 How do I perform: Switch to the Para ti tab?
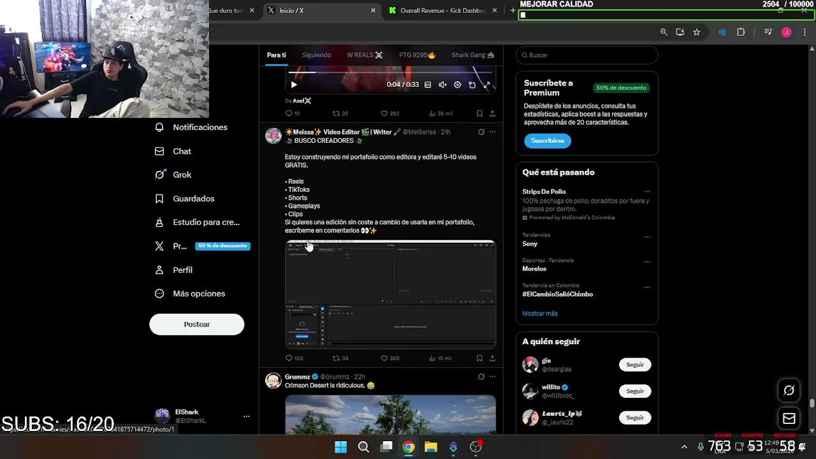pyautogui.click(x=276, y=55)
